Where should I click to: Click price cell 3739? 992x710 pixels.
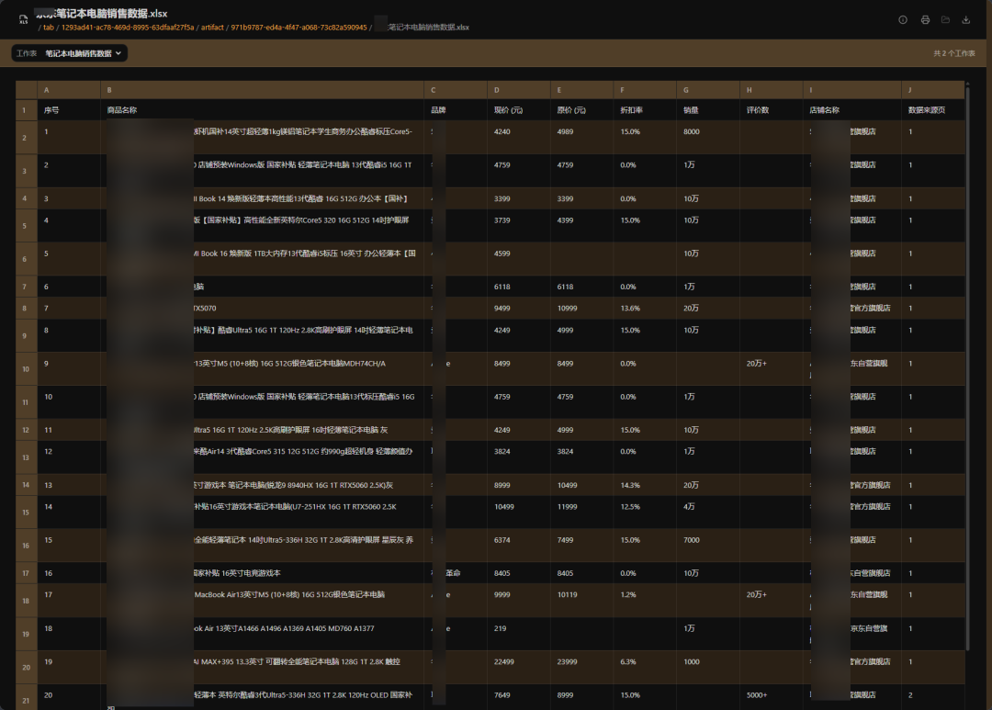(x=519, y=226)
